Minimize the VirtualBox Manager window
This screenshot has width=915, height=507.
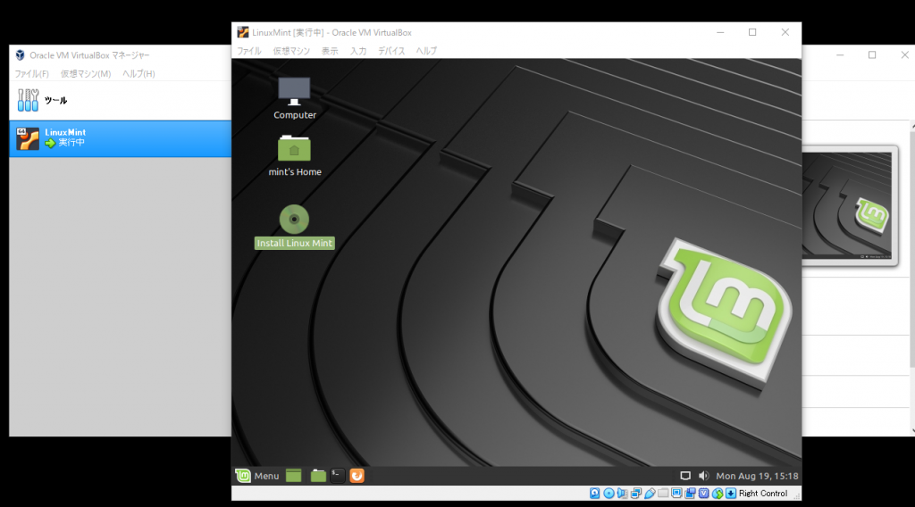click(840, 54)
